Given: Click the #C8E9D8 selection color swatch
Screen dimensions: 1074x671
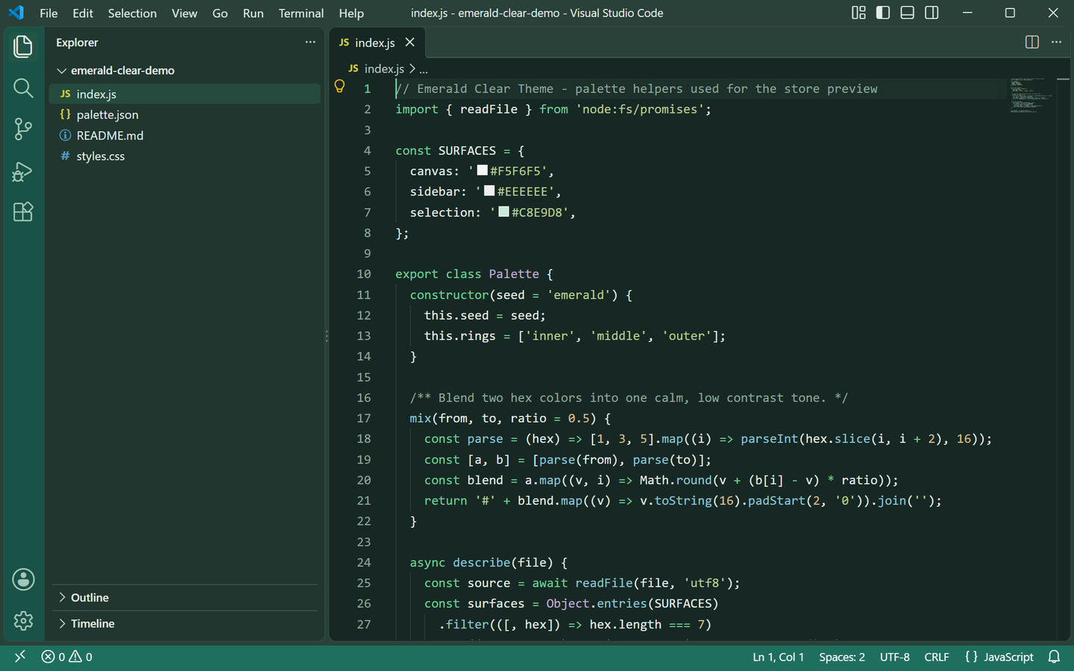Looking at the screenshot, I should pos(504,212).
